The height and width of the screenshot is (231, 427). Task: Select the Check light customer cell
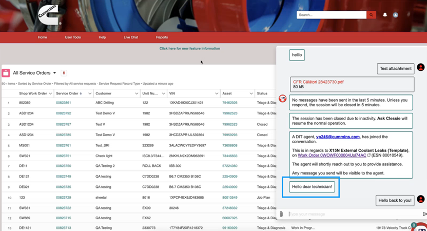[x=104, y=156]
